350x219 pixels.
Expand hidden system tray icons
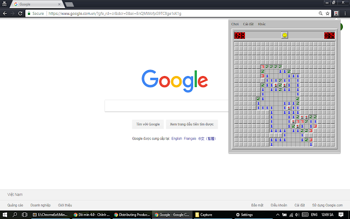[278, 215]
